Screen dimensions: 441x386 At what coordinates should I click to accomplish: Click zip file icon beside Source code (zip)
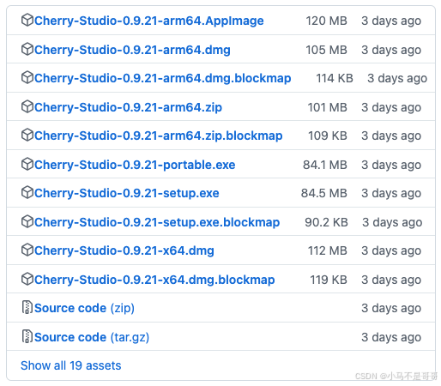pos(27,307)
